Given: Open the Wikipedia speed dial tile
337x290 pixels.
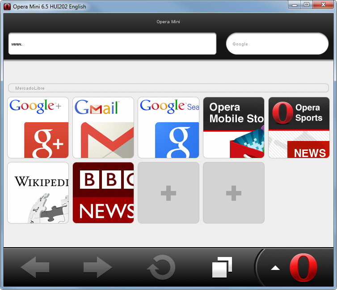Looking at the screenshot, I should [x=38, y=193].
